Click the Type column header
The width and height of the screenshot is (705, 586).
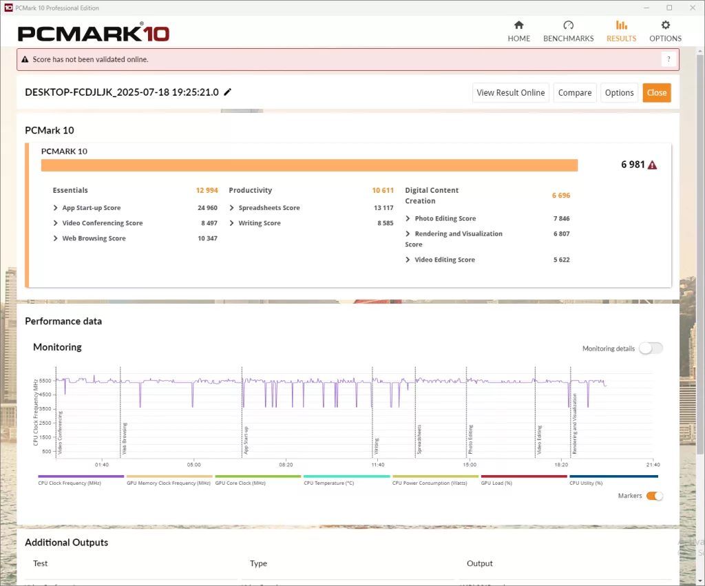click(258, 563)
